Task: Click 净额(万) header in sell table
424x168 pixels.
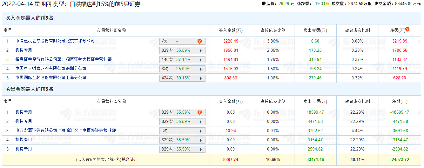Action: click(400, 102)
